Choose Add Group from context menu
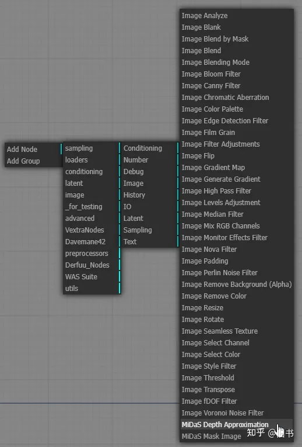This screenshot has width=302, height=447. point(34,161)
